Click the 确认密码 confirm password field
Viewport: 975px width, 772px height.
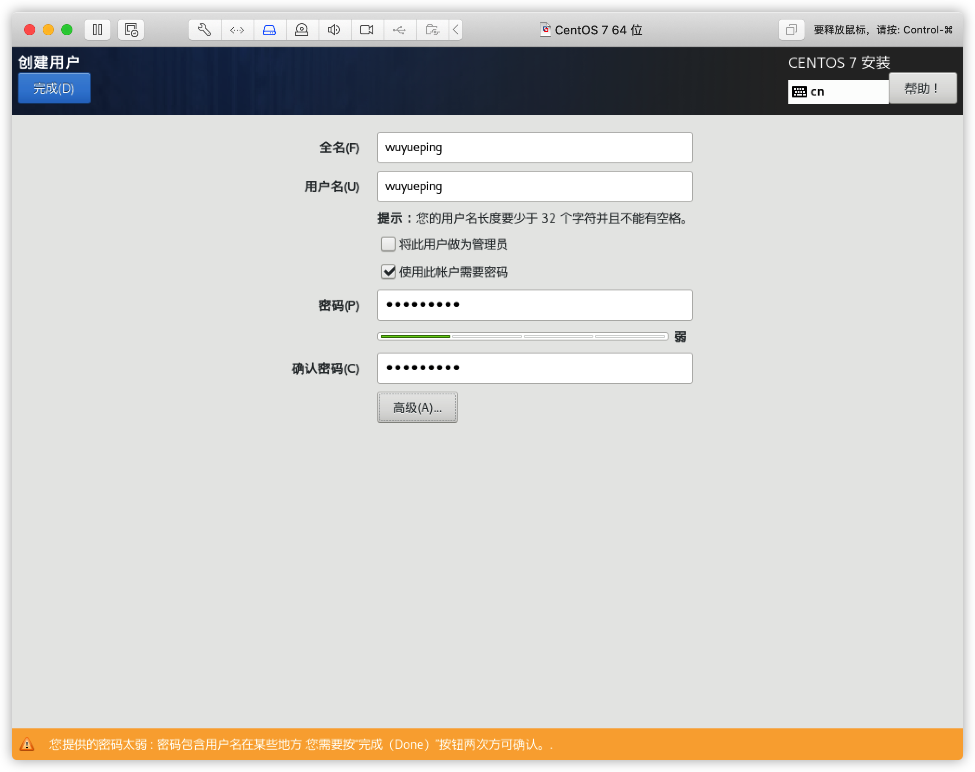point(534,368)
